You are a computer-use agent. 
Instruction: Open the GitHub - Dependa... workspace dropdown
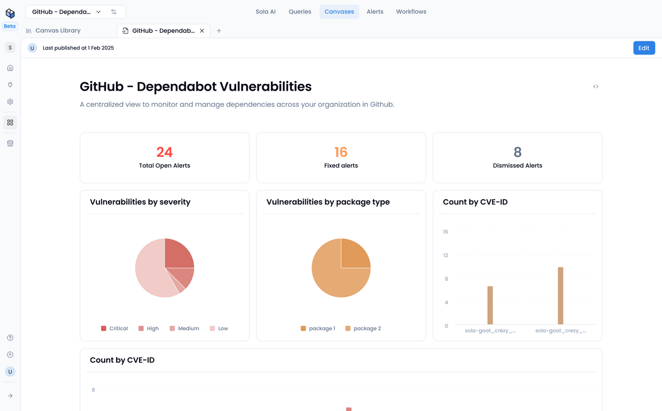click(66, 12)
